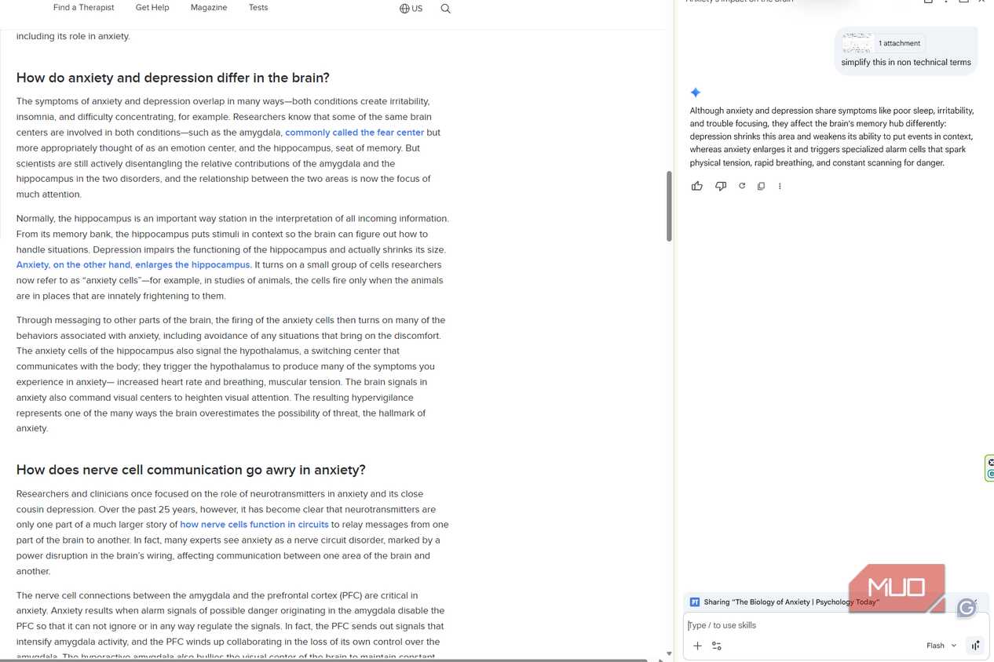Viewport: 994px width, 662px height.
Task: Click paragraph starting 'Normally, the hippocampus is'
Action: pos(232,257)
